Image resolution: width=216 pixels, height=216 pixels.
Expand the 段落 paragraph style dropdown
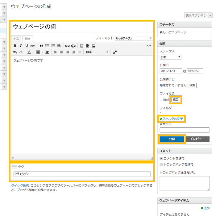tap(97, 52)
